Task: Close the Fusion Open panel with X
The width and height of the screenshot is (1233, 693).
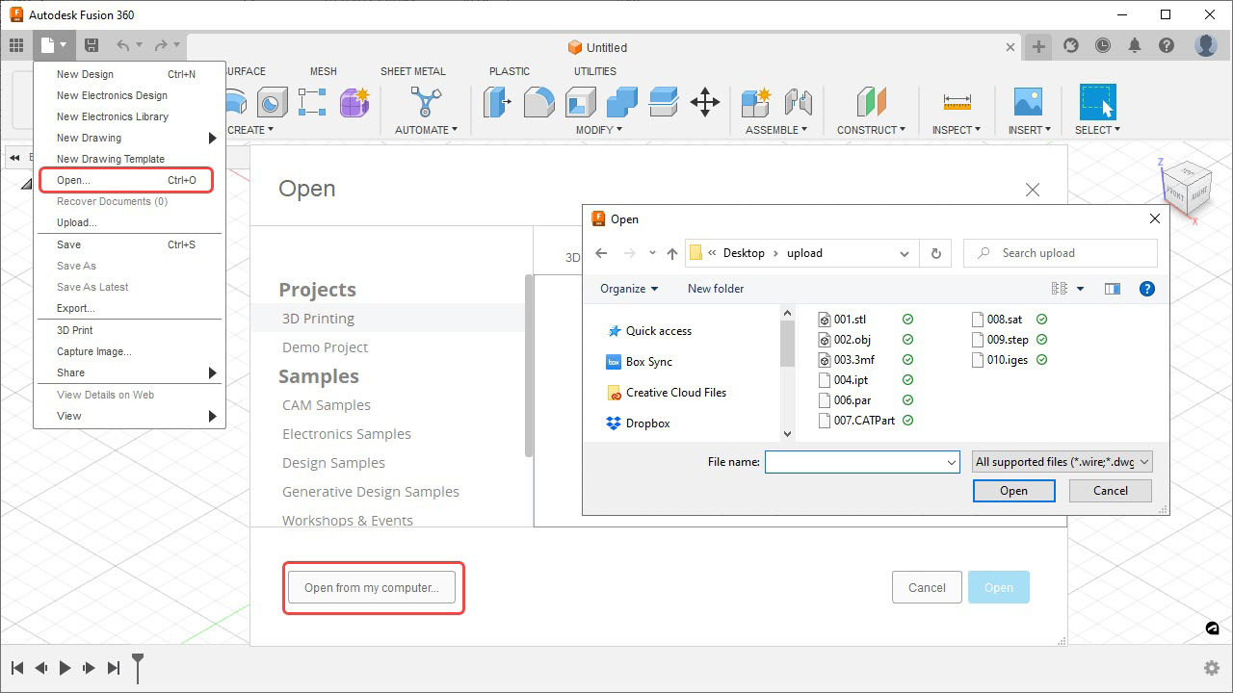Action: click(x=1033, y=190)
